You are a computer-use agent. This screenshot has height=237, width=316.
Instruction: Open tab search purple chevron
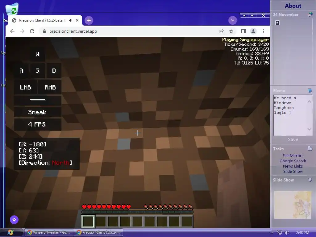tap(233, 20)
